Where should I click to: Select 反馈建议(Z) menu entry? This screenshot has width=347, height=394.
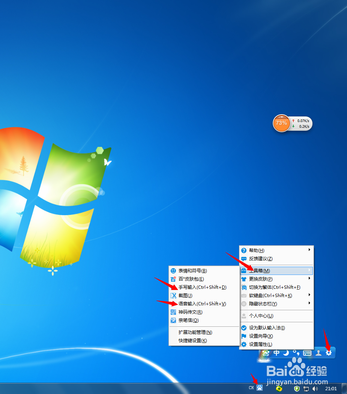point(276,258)
